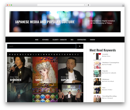Click the Scandal sidebar thumbnail

point(97,57)
